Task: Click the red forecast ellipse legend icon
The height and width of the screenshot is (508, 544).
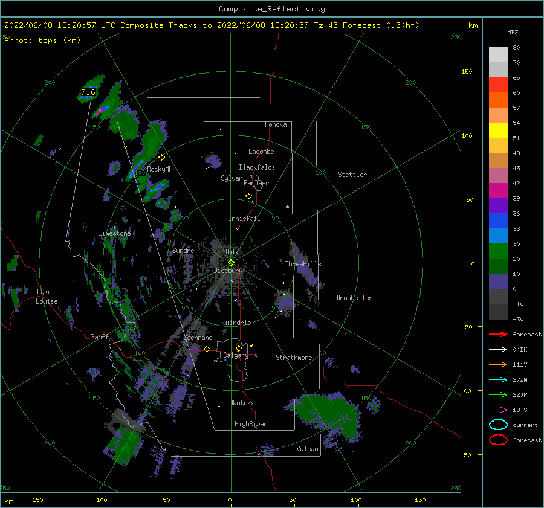Action: click(498, 440)
